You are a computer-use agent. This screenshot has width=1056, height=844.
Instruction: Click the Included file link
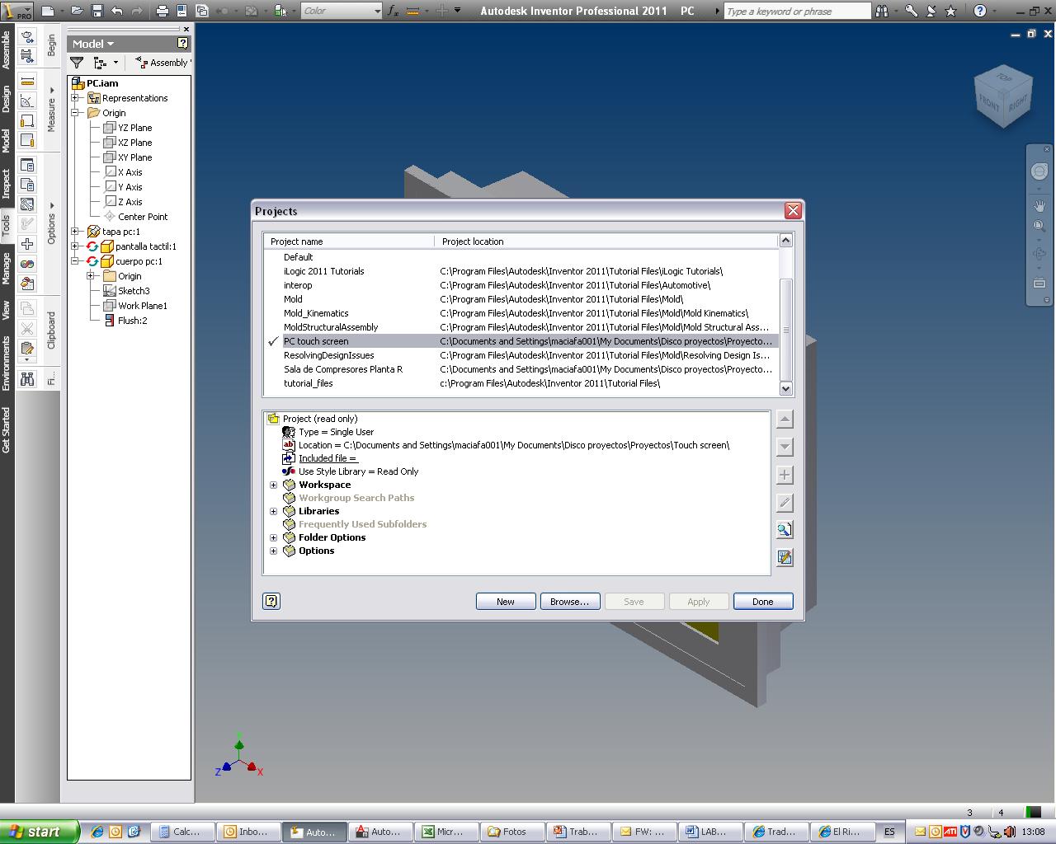[328, 458]
